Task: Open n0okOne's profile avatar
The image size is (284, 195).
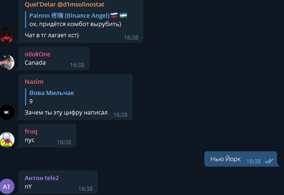Action: pyautogui.click(x=7, y=62)
